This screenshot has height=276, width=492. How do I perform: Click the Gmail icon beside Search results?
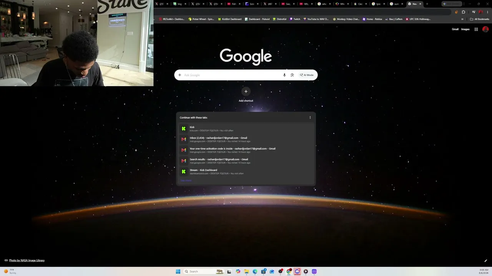184,161
